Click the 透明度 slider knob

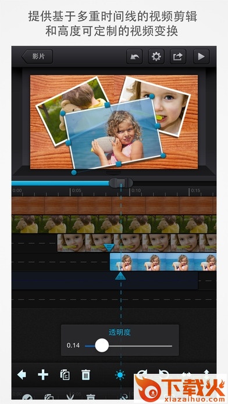pos(102,345)
